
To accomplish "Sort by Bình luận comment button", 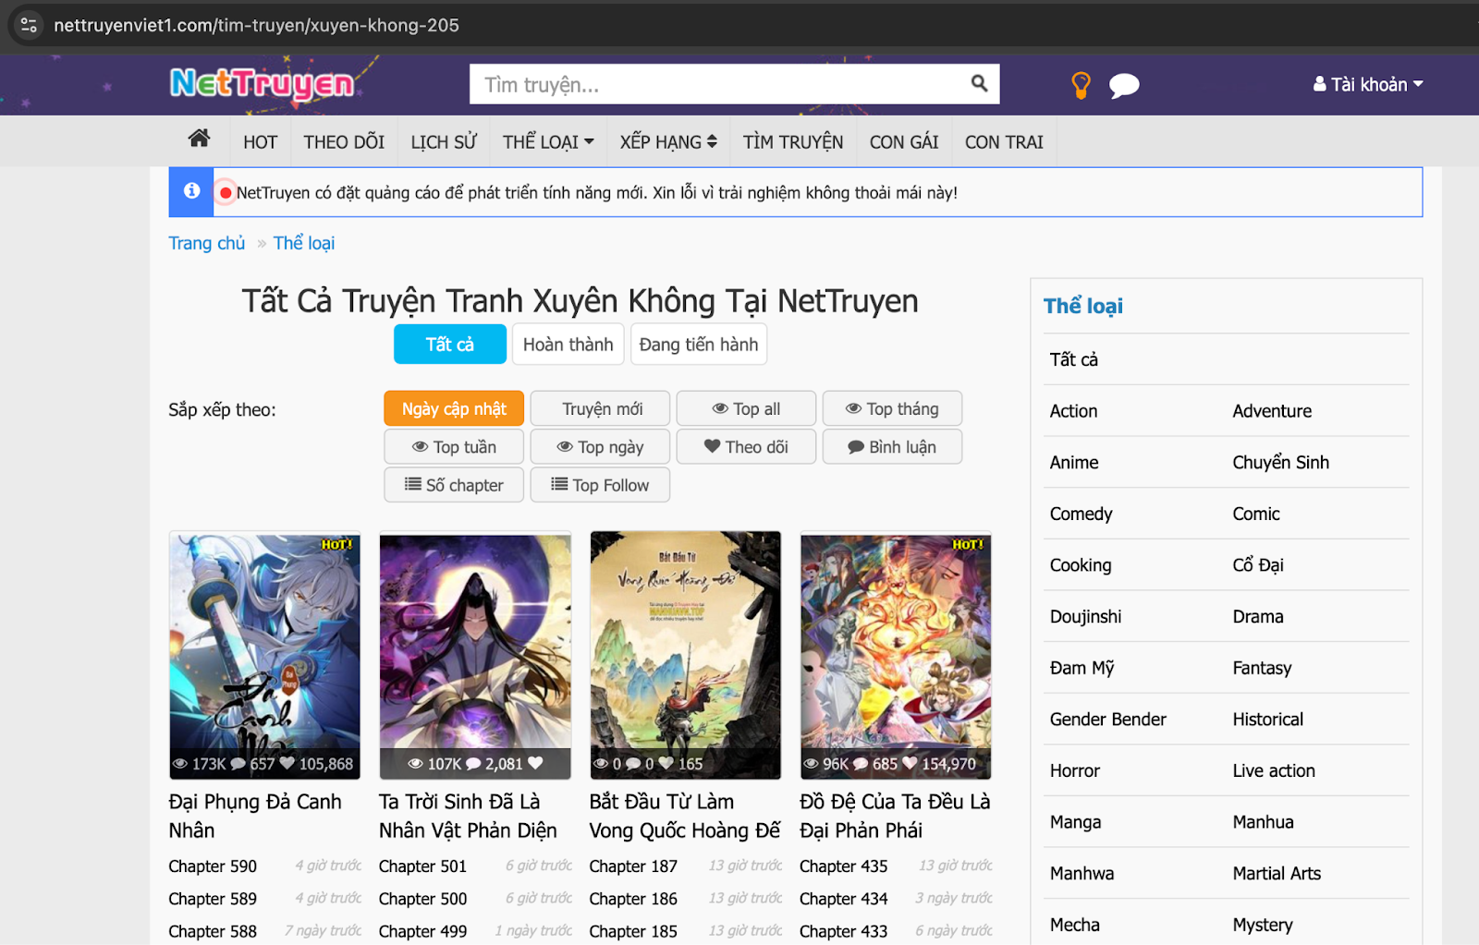I will [892, 447].
